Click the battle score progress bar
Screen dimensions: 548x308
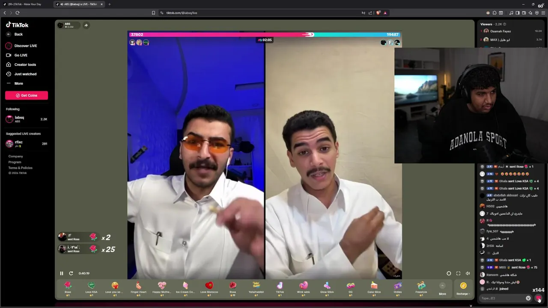(265, 34)
